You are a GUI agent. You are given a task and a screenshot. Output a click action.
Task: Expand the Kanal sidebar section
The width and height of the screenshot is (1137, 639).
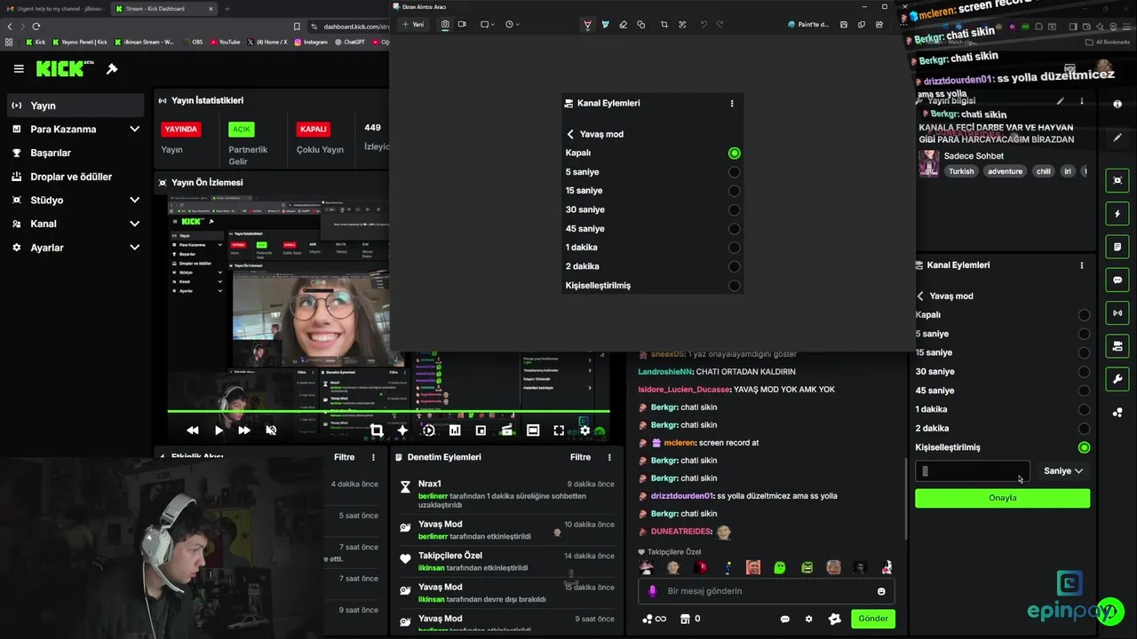[x=134, y=224]
